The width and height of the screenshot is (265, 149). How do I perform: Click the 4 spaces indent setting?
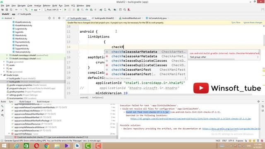239,141
